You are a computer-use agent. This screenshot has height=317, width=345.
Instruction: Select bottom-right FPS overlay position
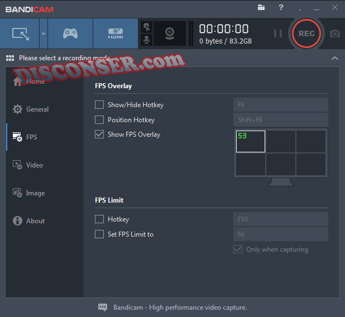pos(311,164)
